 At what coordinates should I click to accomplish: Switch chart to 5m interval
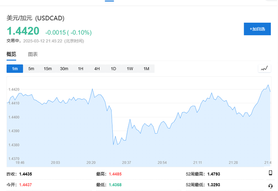[x=31, y=69]
